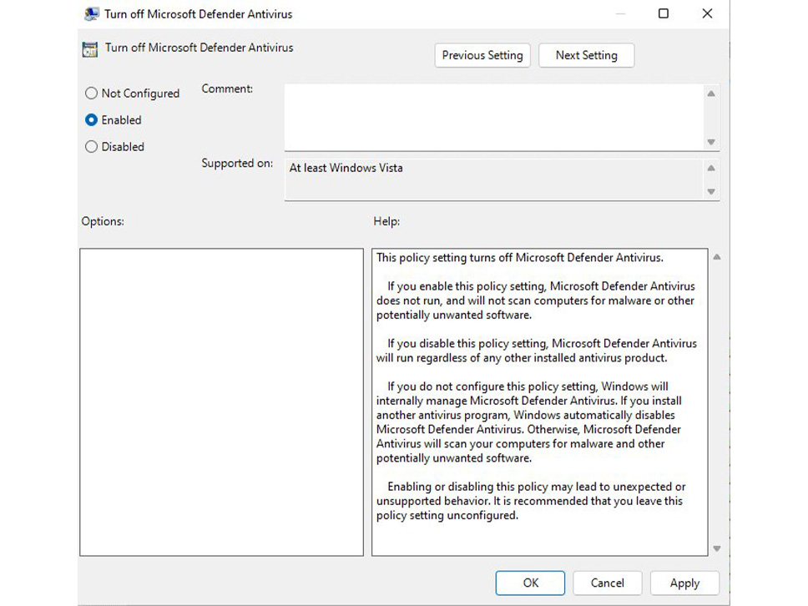This screenshot has width=808, height=606.
Task: Click the Comment box scroll up arrow
Action: [x=711, y=93]
